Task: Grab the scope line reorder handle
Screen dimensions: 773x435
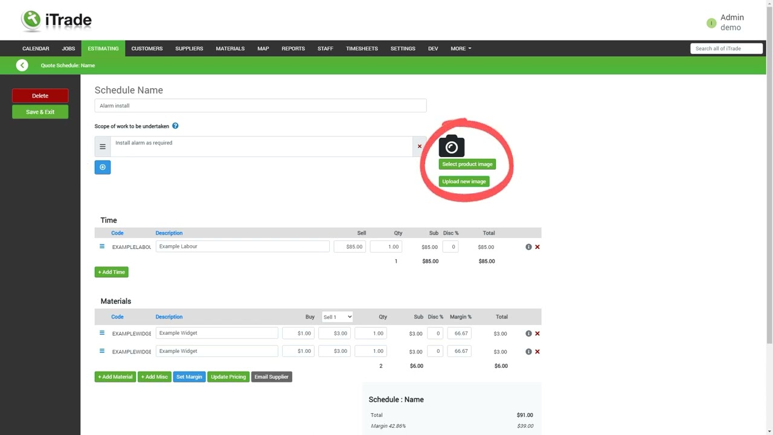Action: (x=103, y=147)
